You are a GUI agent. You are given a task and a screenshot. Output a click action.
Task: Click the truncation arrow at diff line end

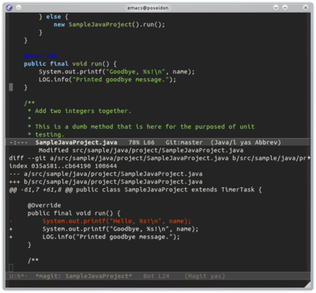click(309, 158)
